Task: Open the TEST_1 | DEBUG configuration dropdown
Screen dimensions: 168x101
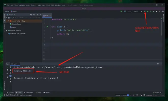Action: 135,11
